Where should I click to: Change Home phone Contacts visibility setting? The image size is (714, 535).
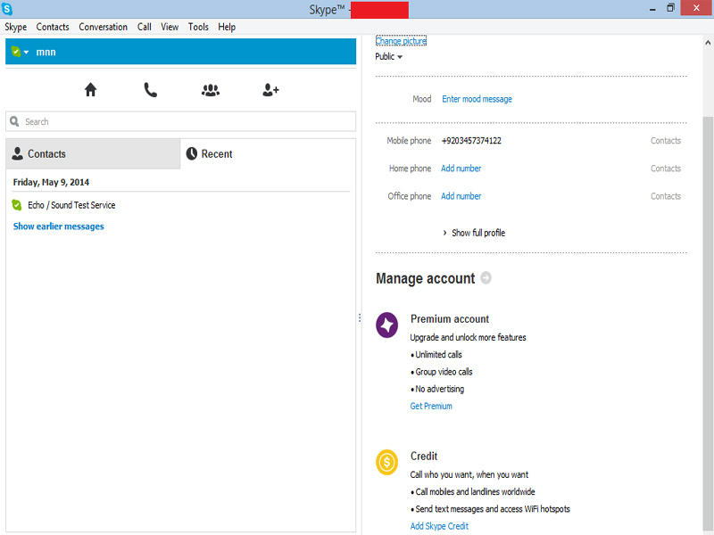665,169
